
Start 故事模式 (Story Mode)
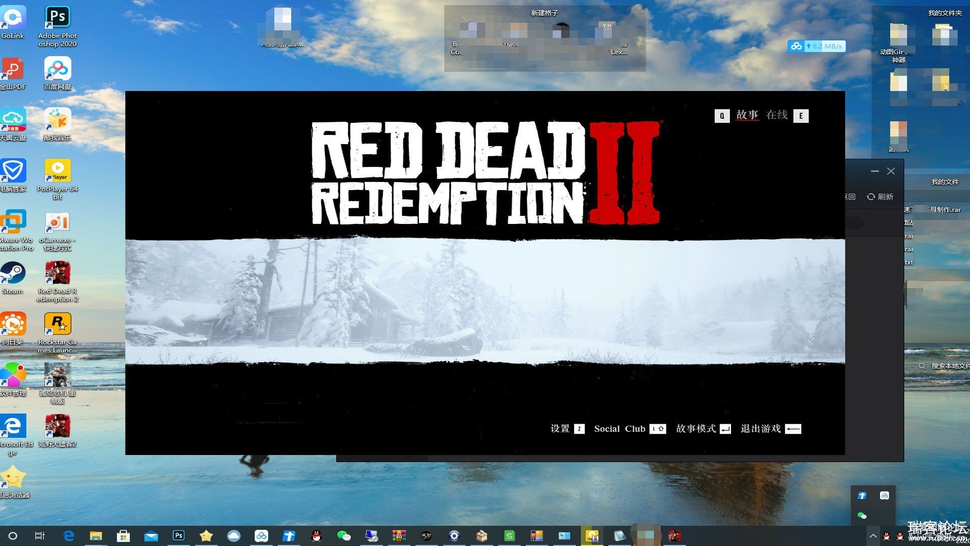coord(696,429)
